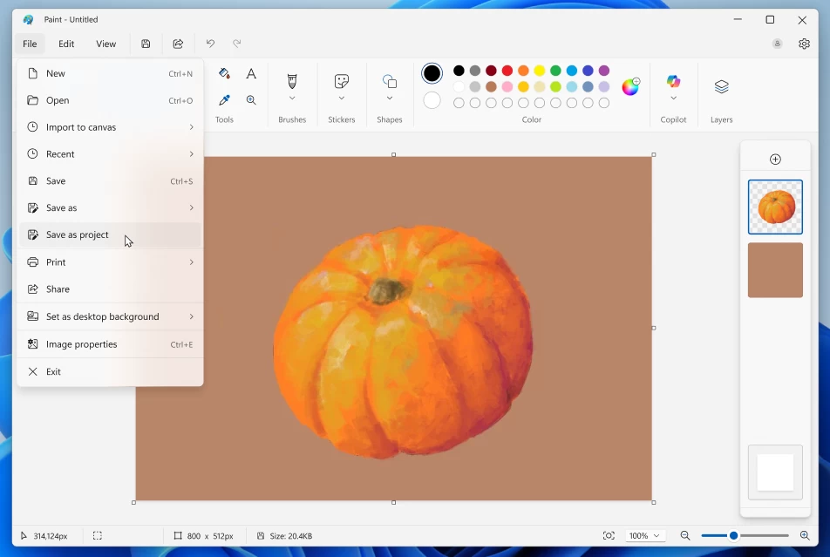Open the Layers panel

721,87
